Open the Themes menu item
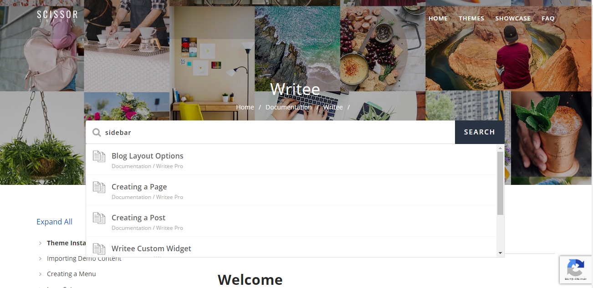 (x=471, y=19)
